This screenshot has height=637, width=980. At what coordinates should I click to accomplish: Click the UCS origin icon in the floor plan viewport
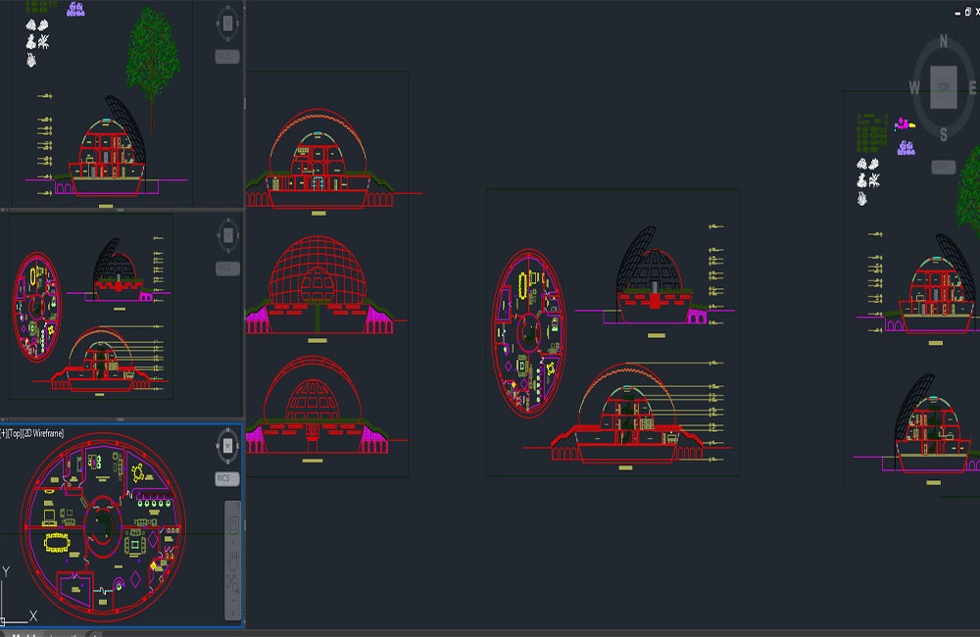[x=3, y=620]
